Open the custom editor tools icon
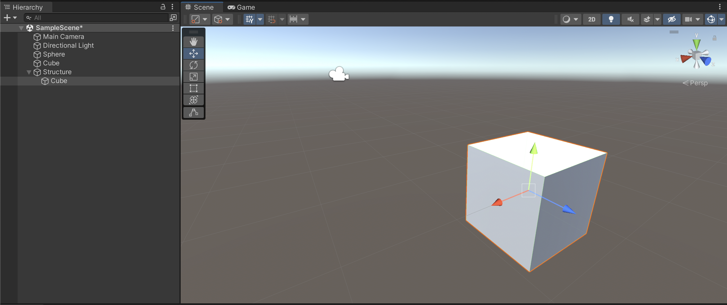 click(193, 112)
